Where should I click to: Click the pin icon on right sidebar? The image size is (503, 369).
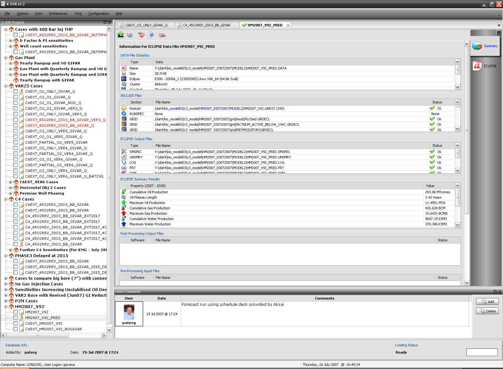(x=498, y=33)
